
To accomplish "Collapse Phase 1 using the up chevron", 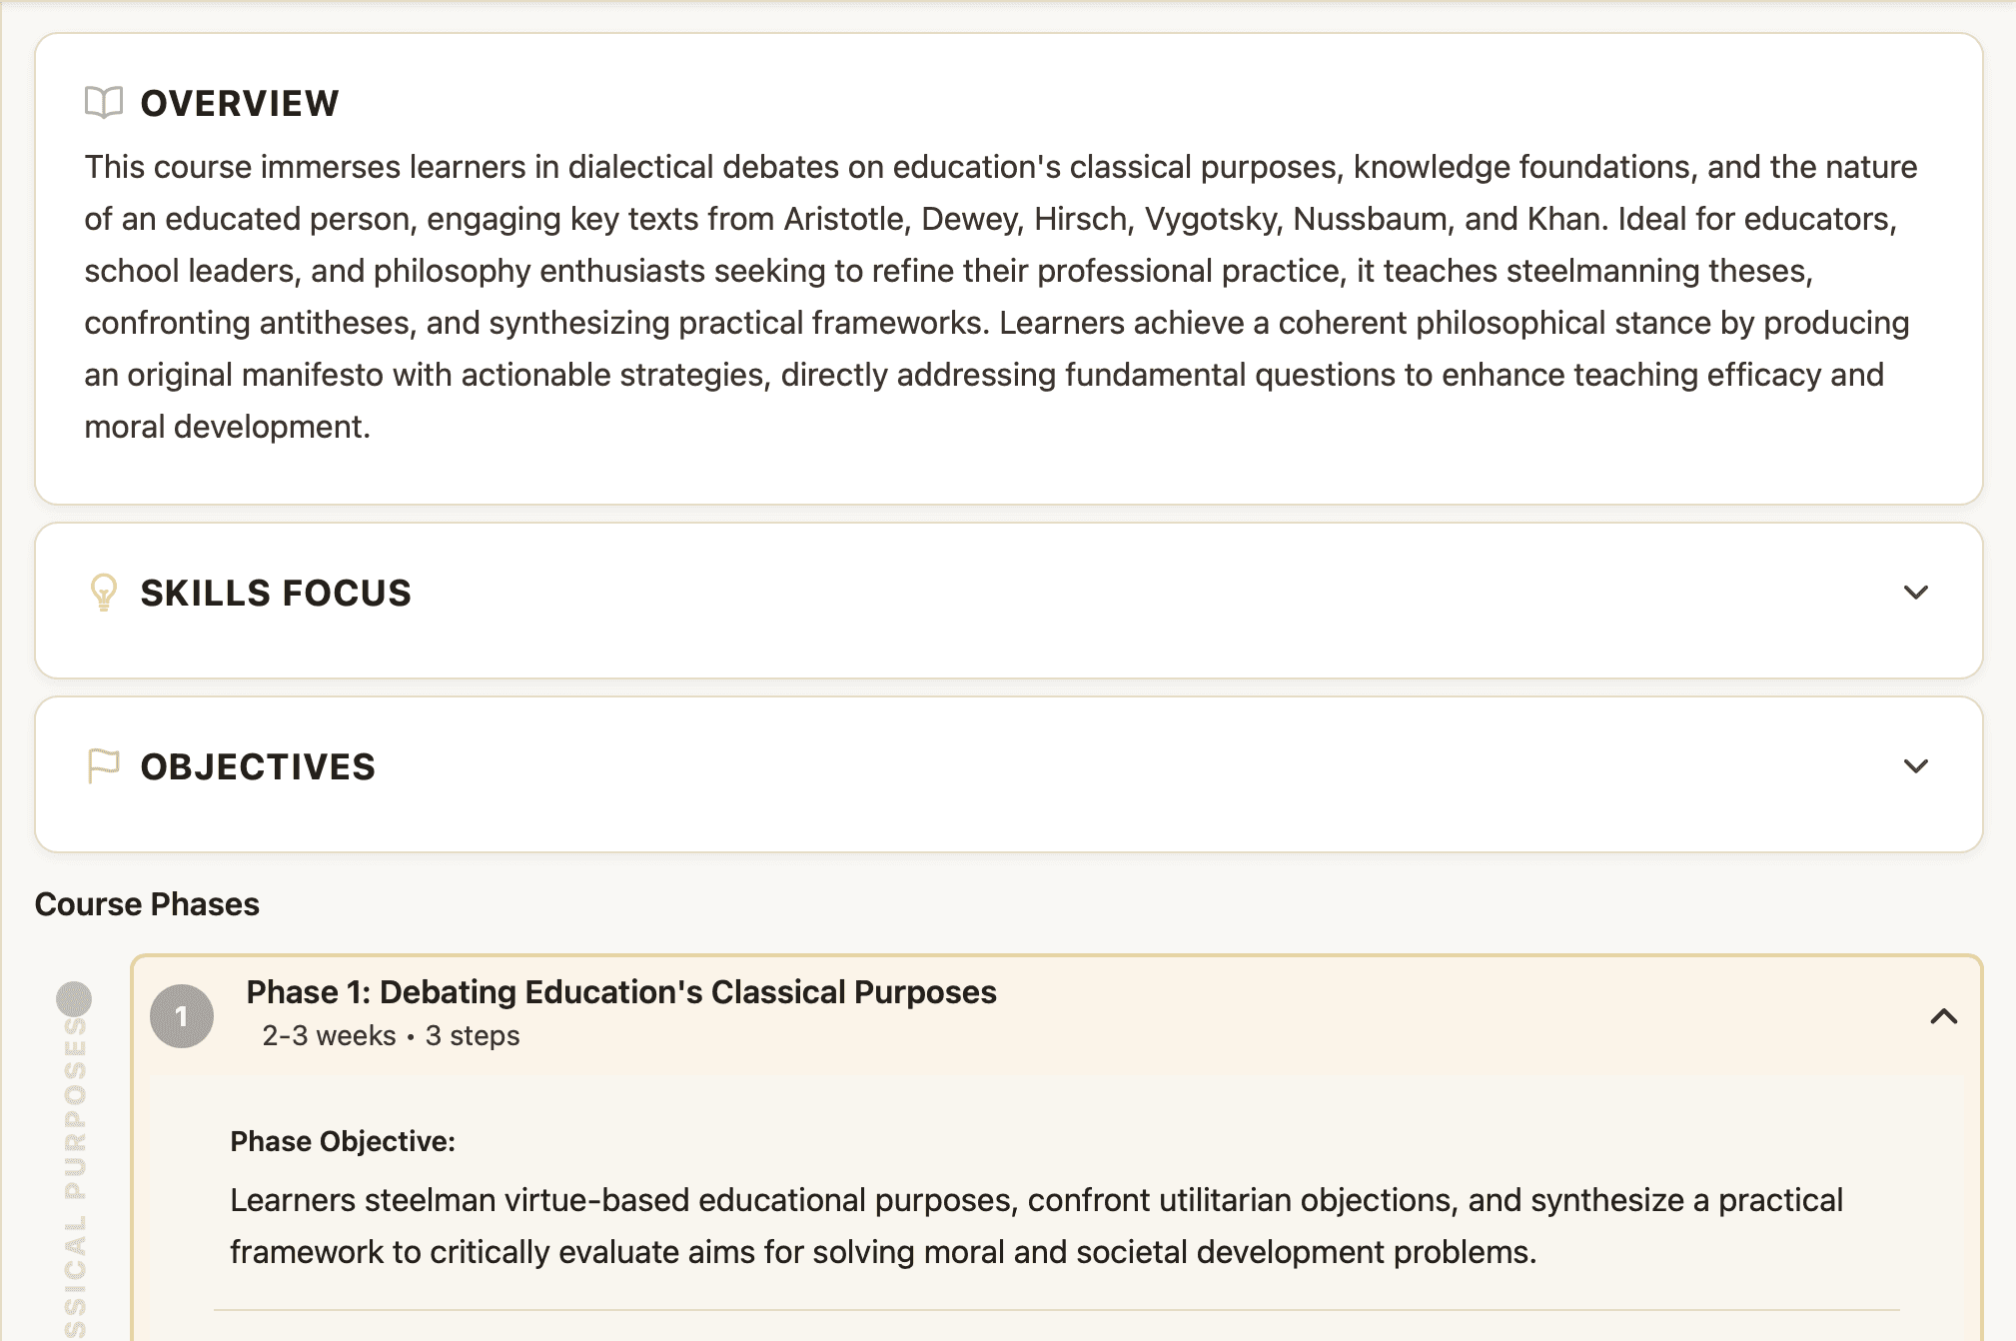I will point(1943,1016).
